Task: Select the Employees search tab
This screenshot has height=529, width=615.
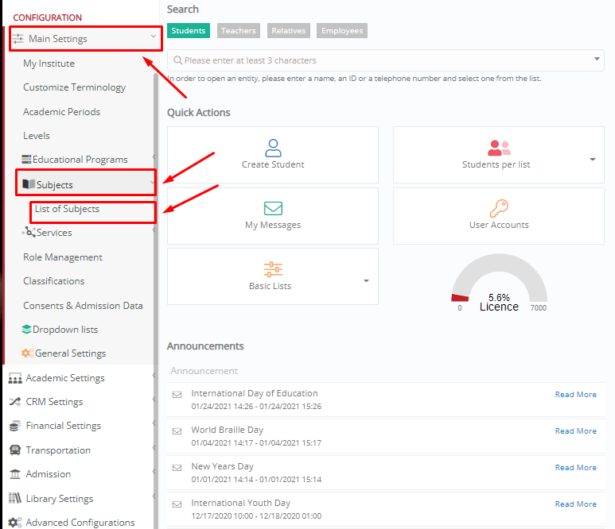Action: [x=342, y=30]
